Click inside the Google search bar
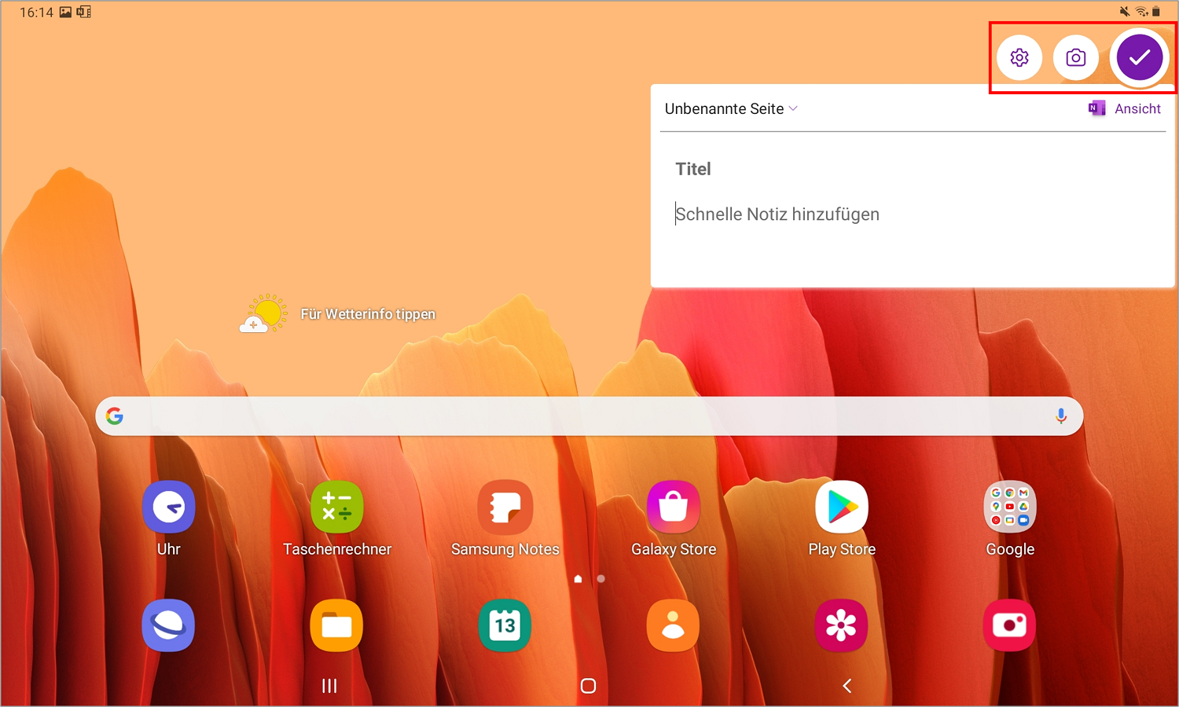Image resolution: width=1179 pixels, height=707 pixels. pyautogui.click(x=589, y=416)
